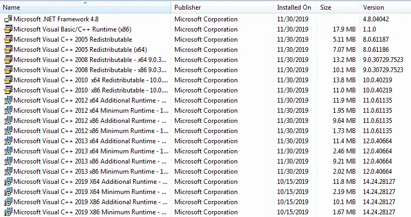This screenshot has width=411, height=217.
Task: Choose the Visual C++ 2019 X86 Minimum Runtime icon
Action: [8, 212]
